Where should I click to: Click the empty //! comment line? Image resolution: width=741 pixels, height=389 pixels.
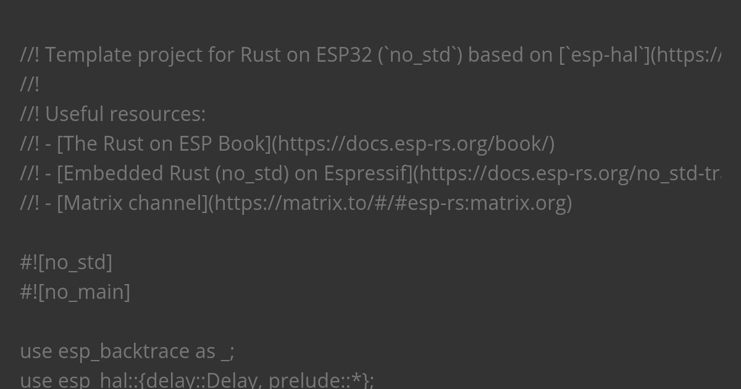[x=30, y=85]
